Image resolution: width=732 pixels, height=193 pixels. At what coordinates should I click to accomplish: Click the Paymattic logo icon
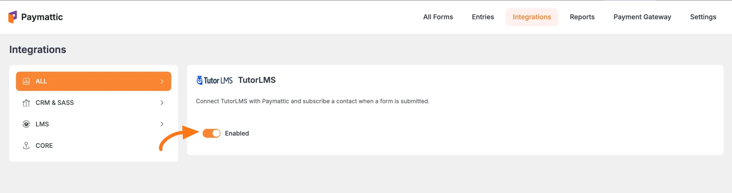pyautogui.click(x=13, y=17)
